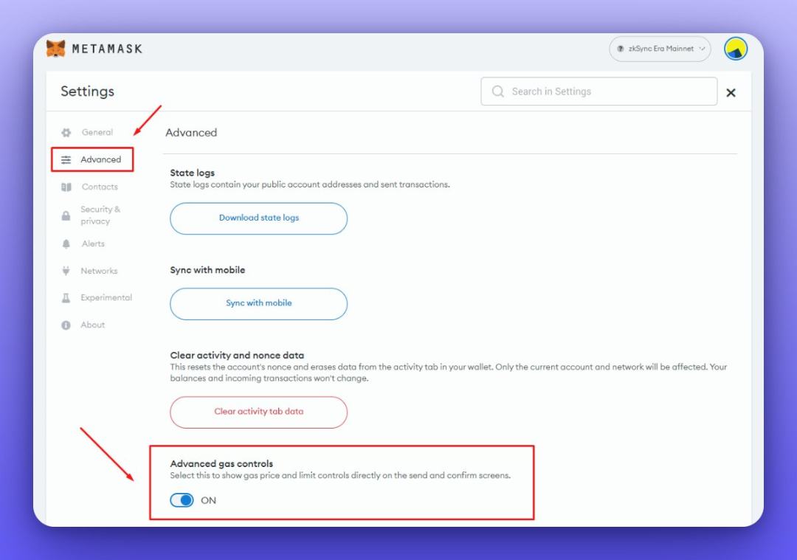Click the Networks plug icon

point(66,272)
